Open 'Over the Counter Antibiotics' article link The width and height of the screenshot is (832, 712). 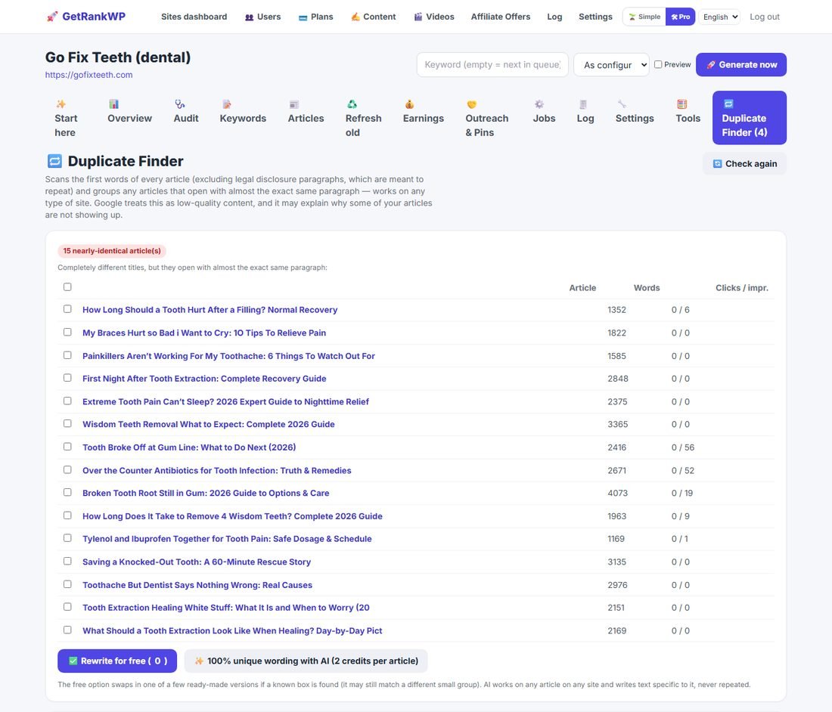(216, 470)
